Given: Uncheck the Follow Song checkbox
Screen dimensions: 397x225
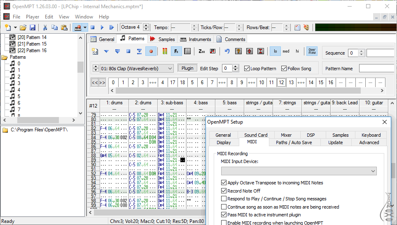Looking at the screenshot, I should pyautogui.click(x=284, y=69).
